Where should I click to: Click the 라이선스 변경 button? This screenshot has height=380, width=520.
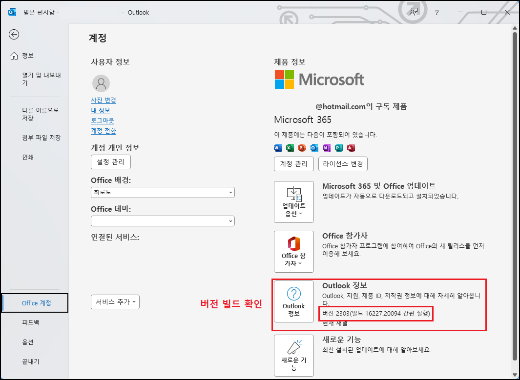click(343, 164)
